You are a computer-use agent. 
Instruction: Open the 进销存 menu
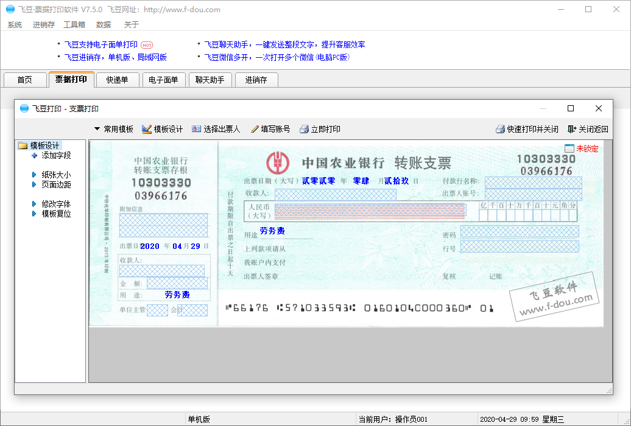coord(43,25)
